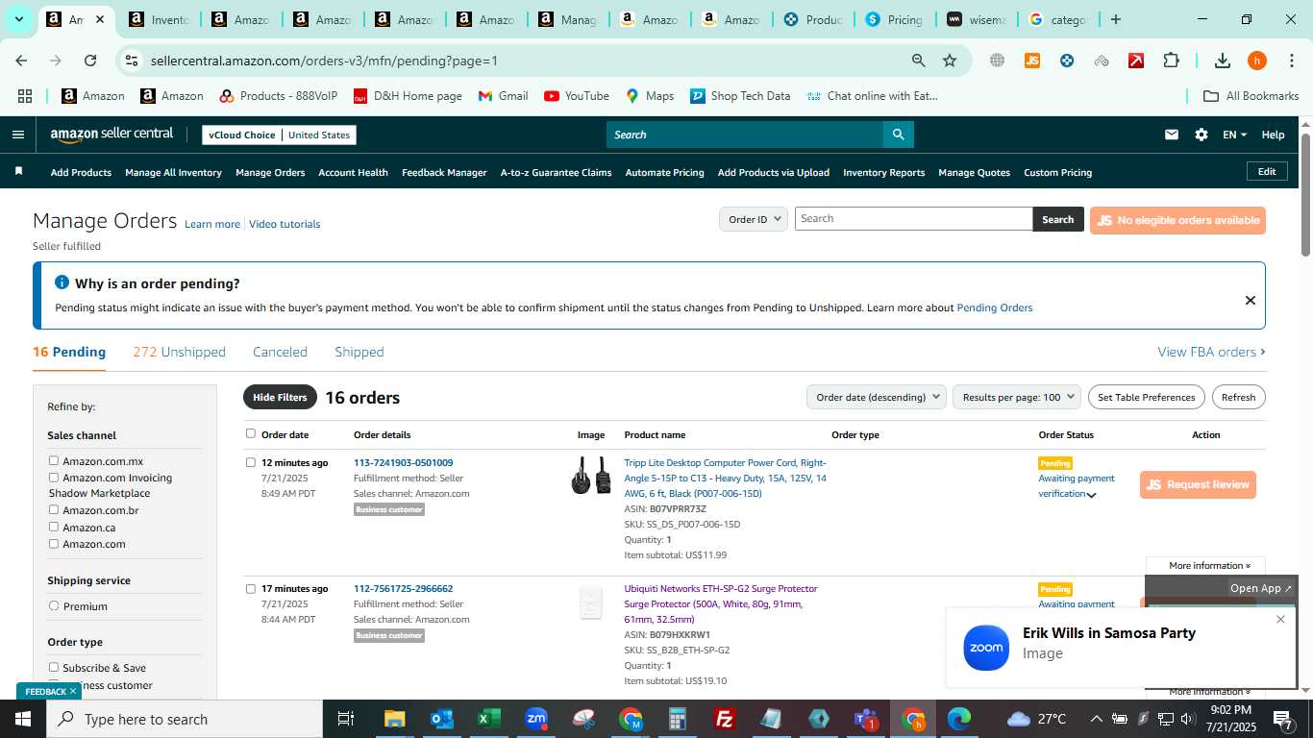Open the YouTube bookmark
Viewport: 1313px width, 738px height.
[577, 96]
